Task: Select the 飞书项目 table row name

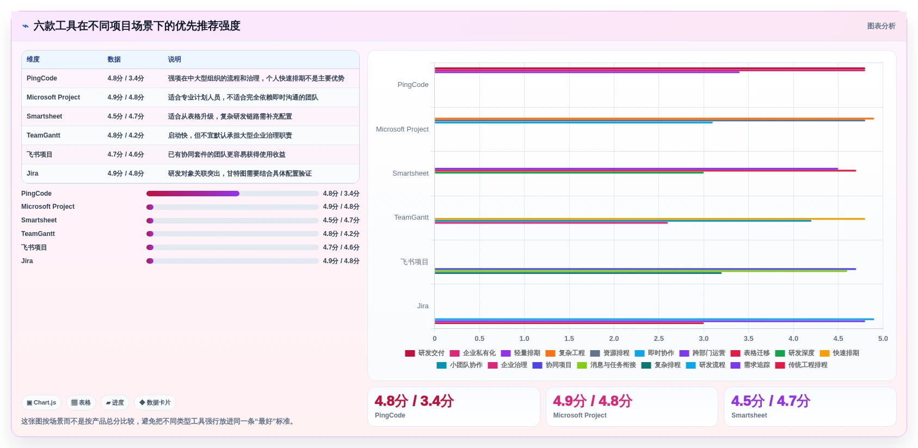Action: click(x=40, y=154)
